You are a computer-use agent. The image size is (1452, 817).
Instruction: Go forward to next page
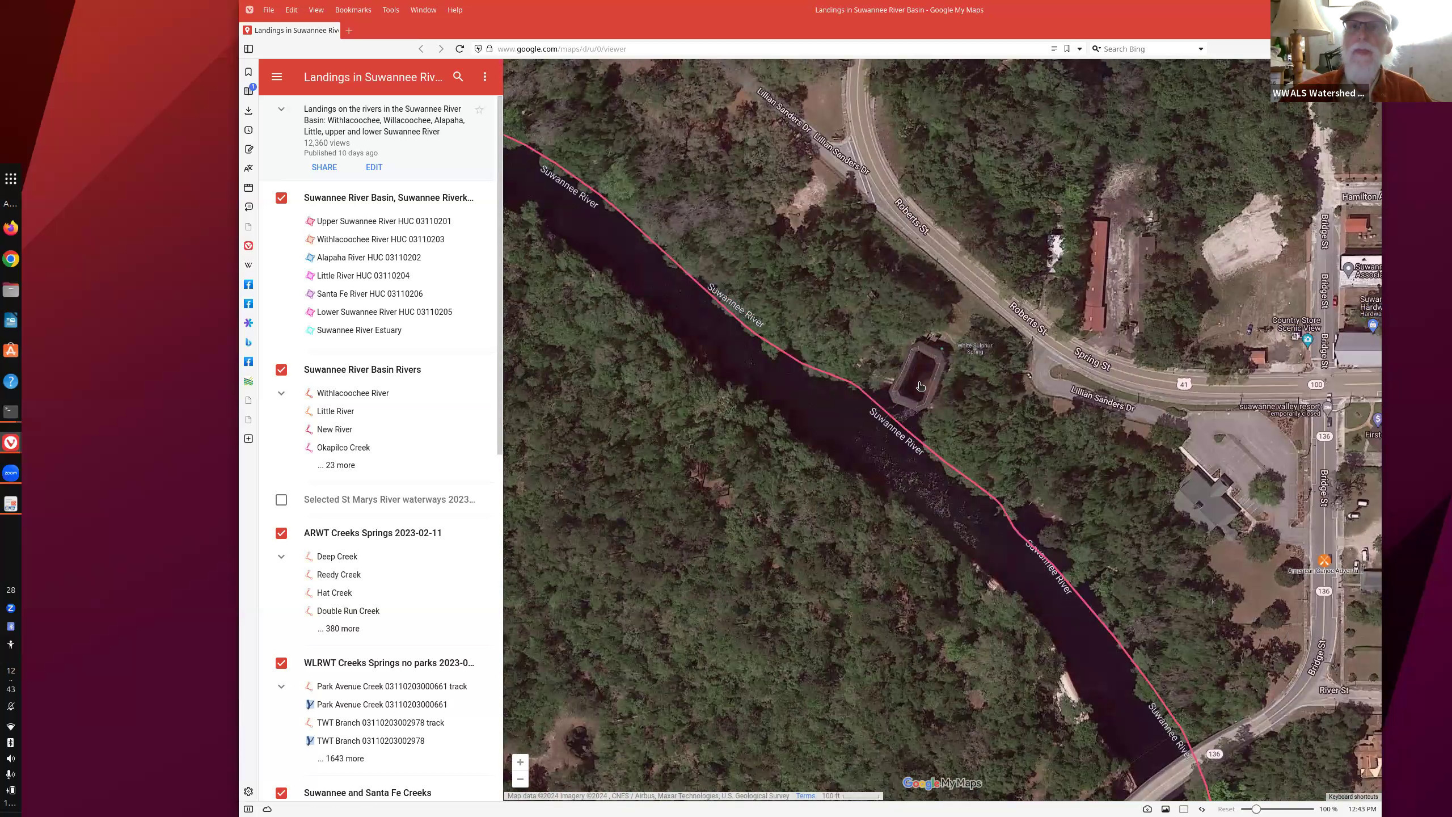click(441, 49)
